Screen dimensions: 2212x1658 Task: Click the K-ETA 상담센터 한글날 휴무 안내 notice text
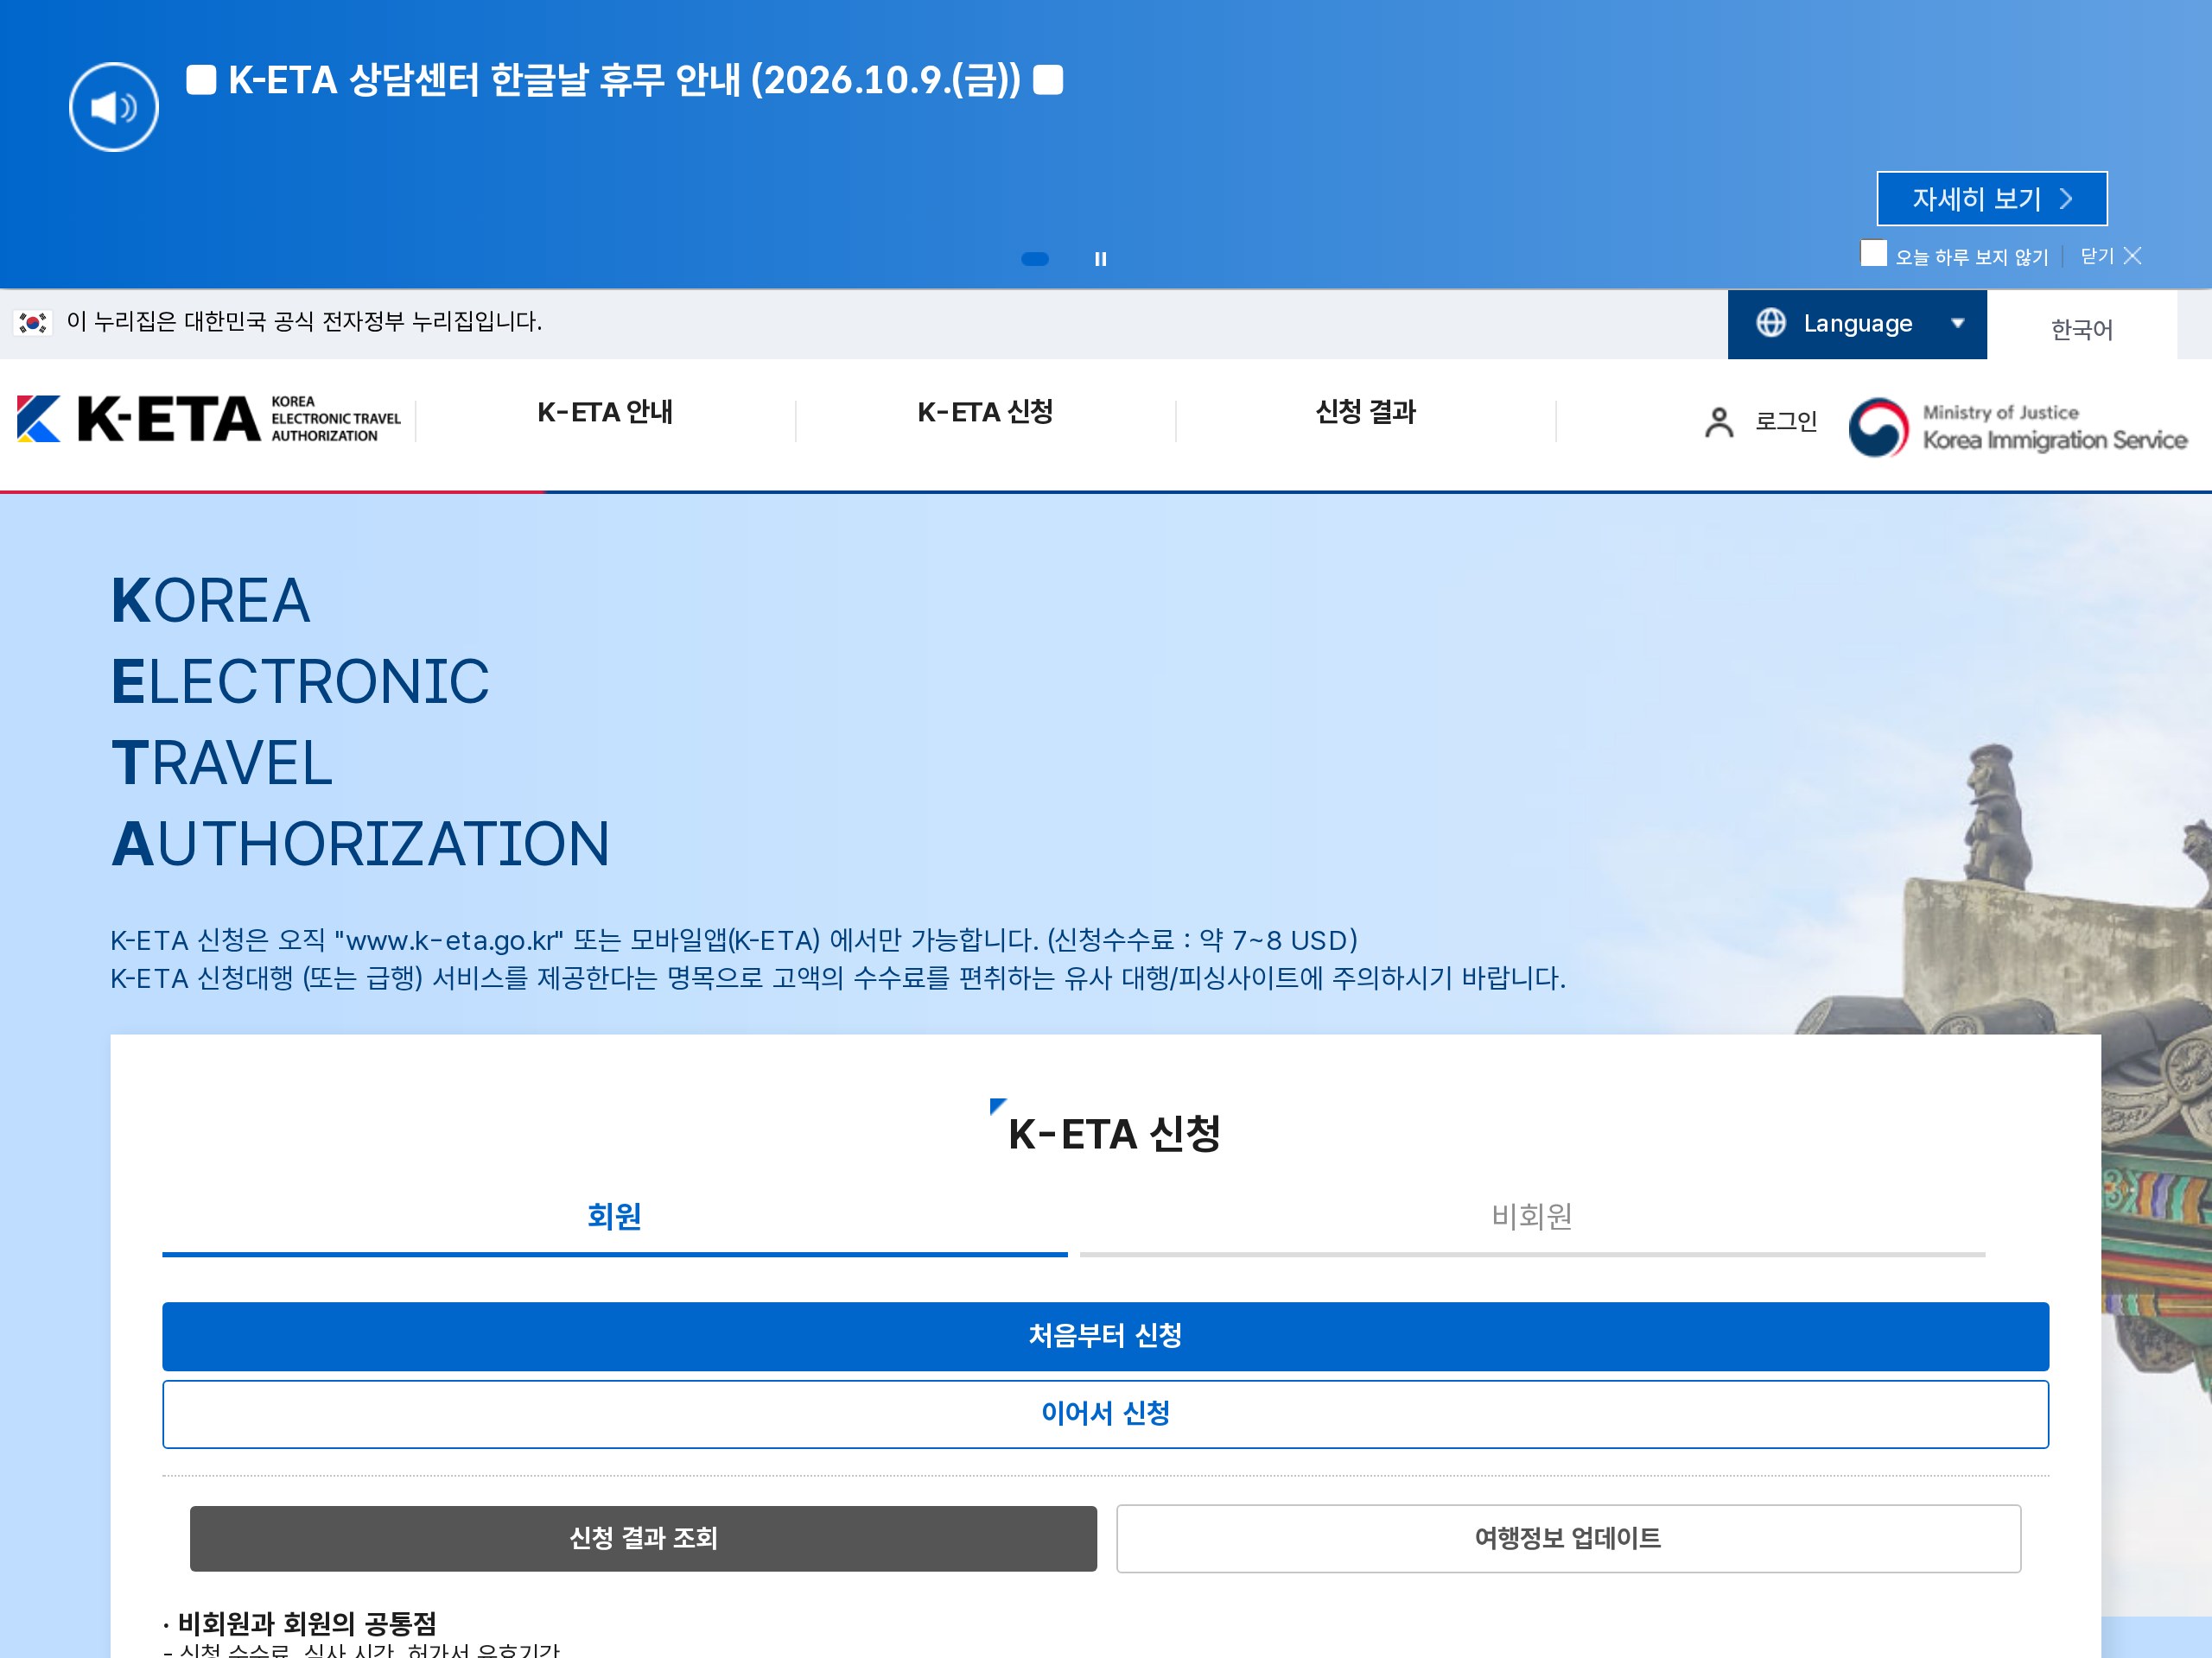tap(624, 80)
